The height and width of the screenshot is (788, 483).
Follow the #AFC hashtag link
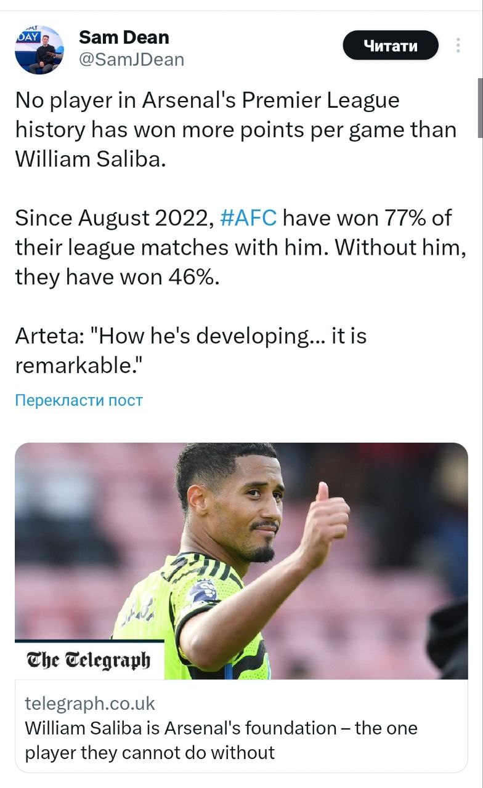[248, 218]
